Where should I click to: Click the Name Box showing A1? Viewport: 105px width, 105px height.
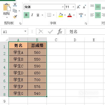click(x=15, y=31)
